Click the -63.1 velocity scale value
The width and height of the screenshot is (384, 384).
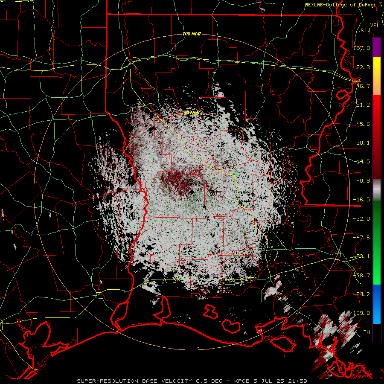(x=361, y=256)
